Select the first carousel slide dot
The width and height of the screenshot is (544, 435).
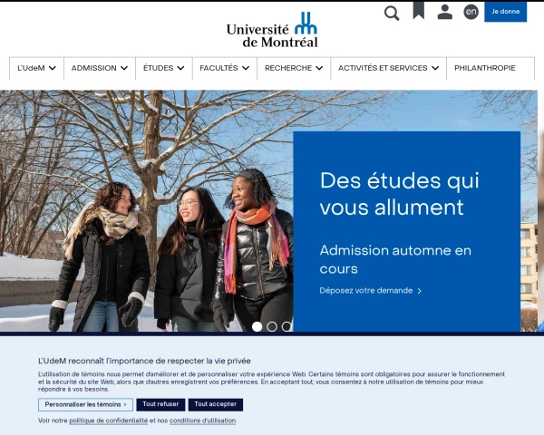[x=257, y=326]
